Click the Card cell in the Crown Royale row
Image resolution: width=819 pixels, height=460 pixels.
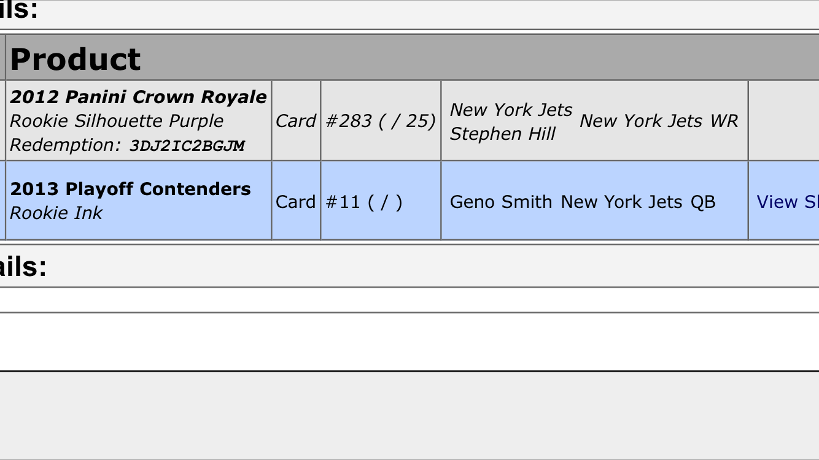[x=295, y=121]
